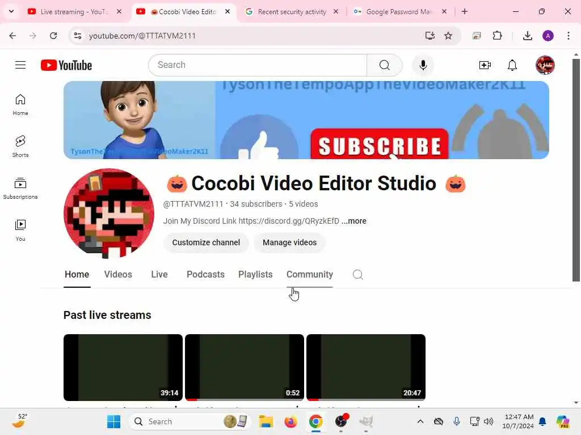Click the @TTTATVM2111 channel handle
The width and height of the screenshot is (581, 435).
click(x=193, y=204)
